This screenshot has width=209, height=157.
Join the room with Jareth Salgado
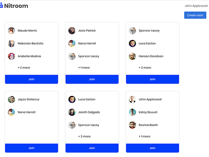point(92,148)
